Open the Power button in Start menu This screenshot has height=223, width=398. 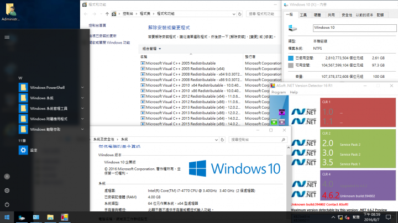coord(7,204)
